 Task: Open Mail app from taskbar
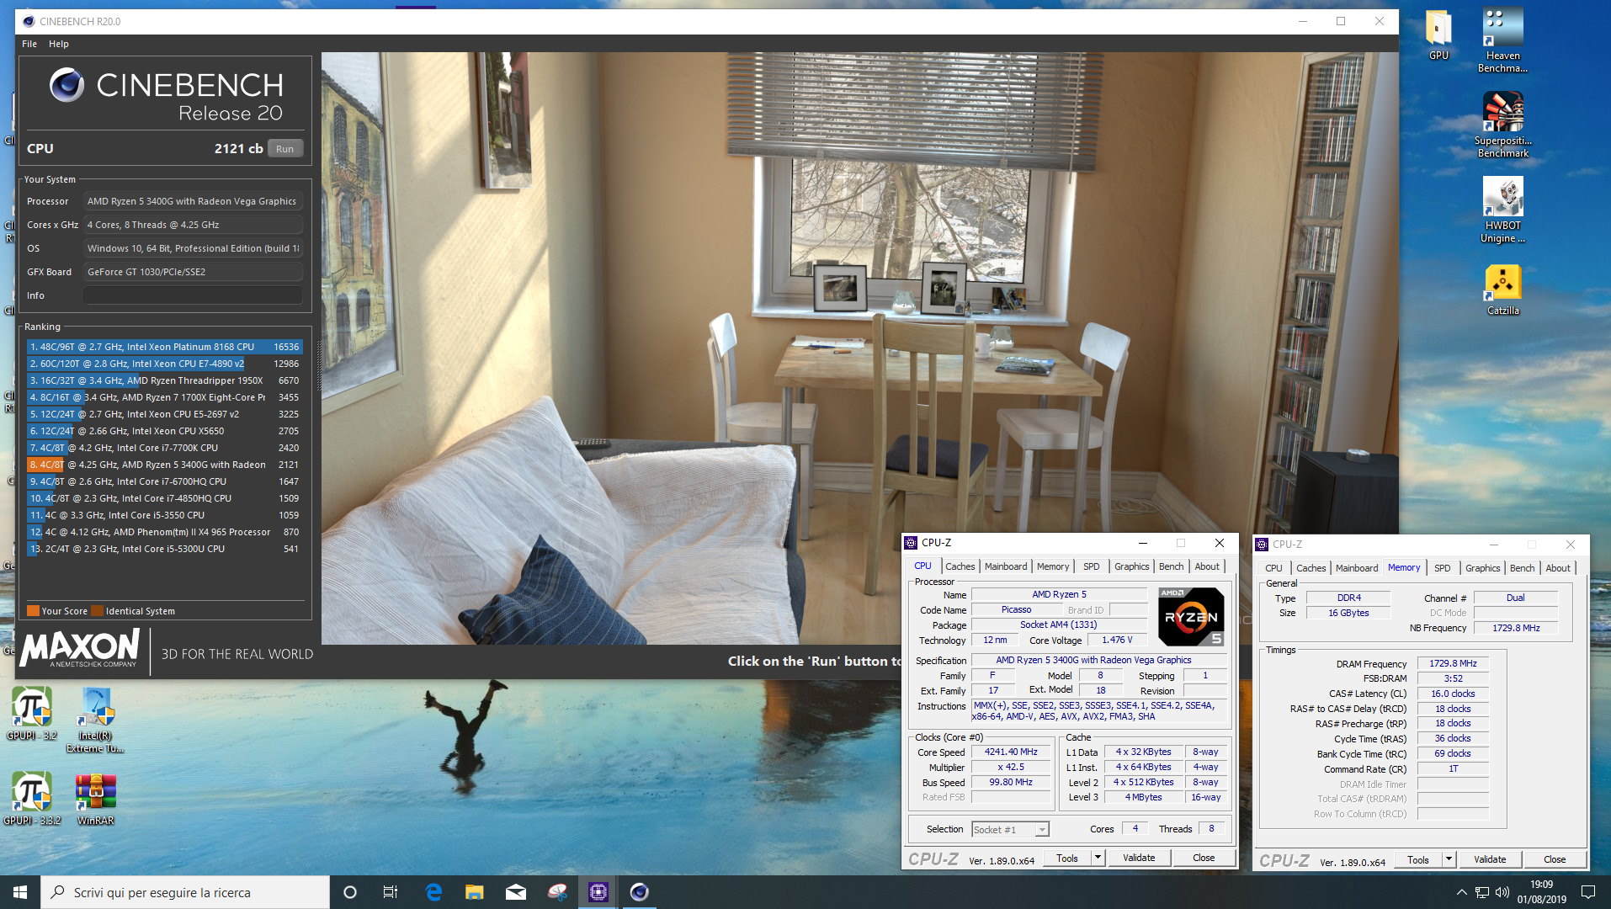tap(516, 892)
